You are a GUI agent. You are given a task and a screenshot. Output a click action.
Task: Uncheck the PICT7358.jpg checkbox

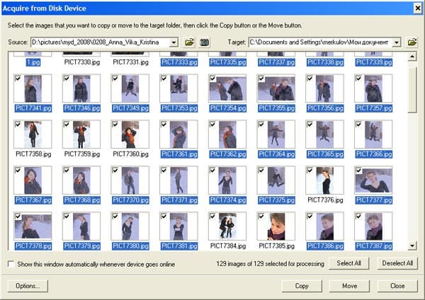18,125
